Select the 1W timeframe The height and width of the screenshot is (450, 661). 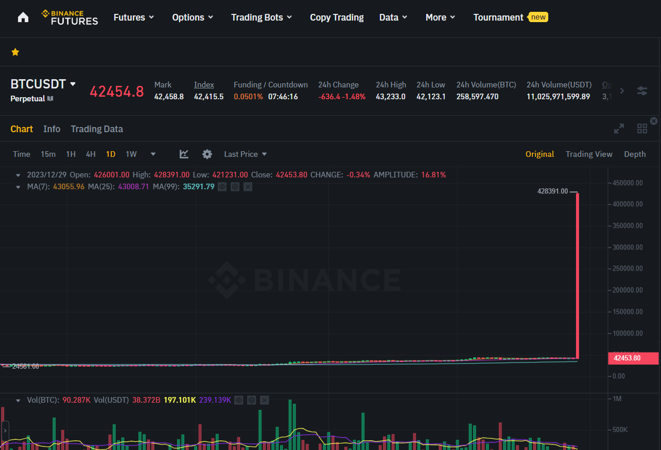(131, 154)
